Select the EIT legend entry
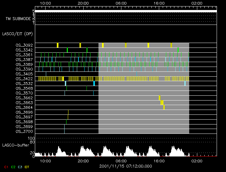Image resolution: width=226 pixels, height=172 pixels. tap(27, 167)
